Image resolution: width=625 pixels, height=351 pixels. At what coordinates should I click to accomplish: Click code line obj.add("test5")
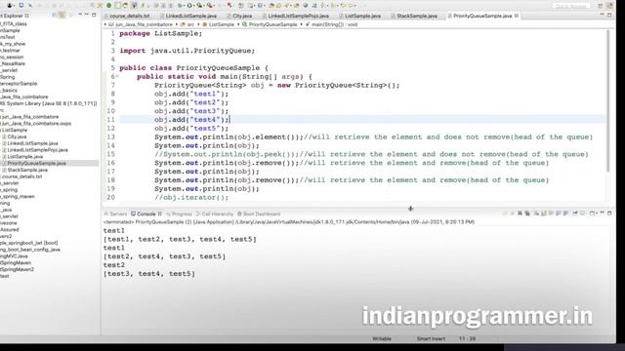(191, 128)
